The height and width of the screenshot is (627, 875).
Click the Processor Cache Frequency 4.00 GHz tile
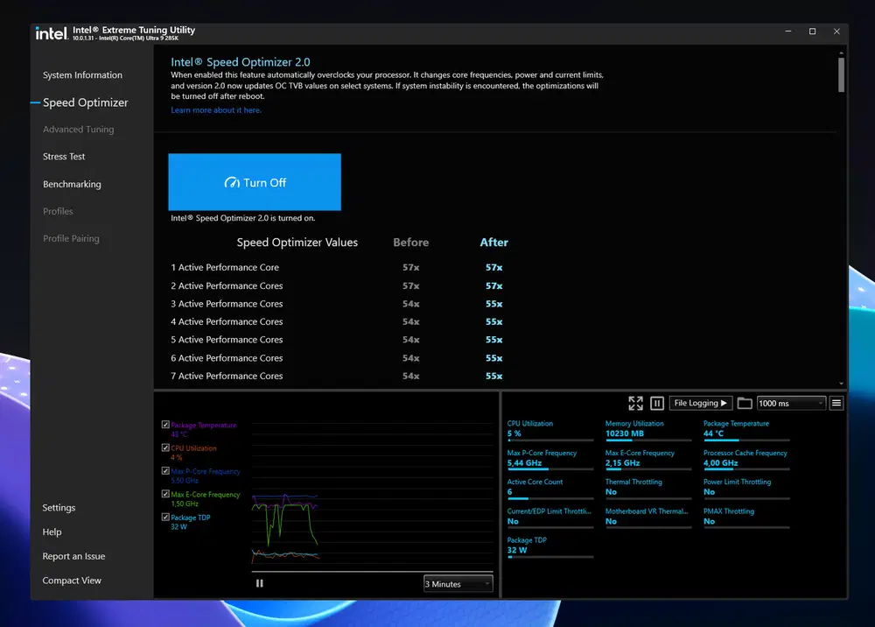[x=746, y=458]
